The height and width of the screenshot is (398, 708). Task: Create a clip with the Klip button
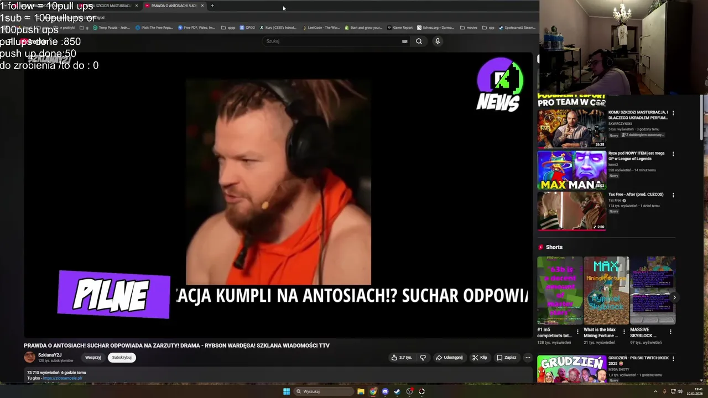480,358
